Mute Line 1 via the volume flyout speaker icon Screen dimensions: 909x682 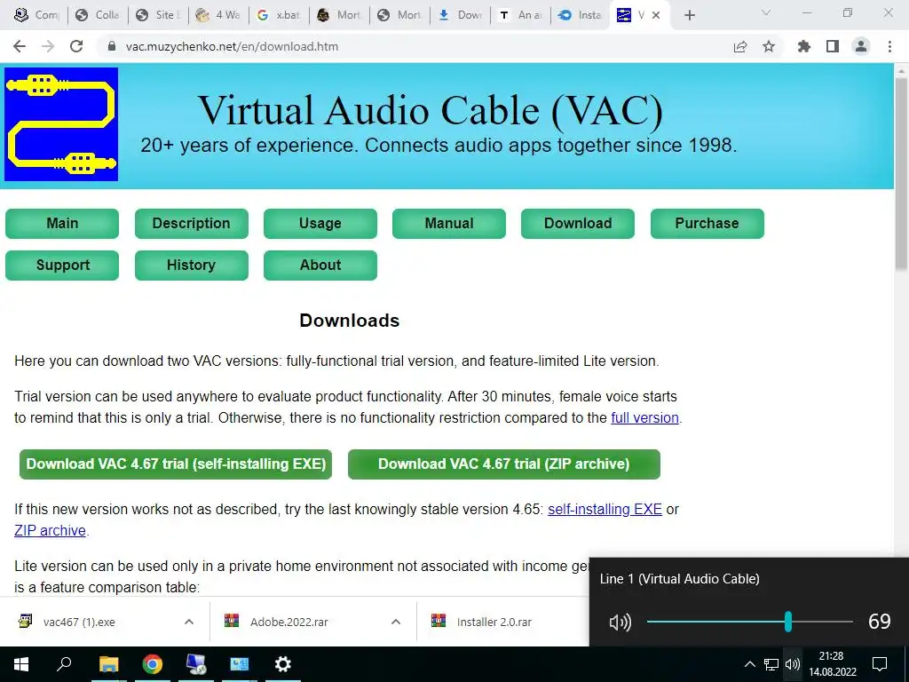620,623
